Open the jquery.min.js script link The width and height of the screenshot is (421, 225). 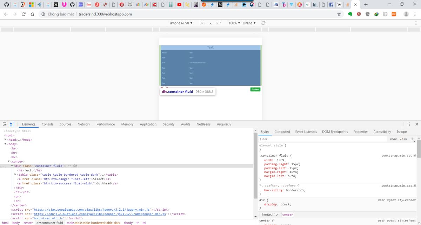coord(94,210)
